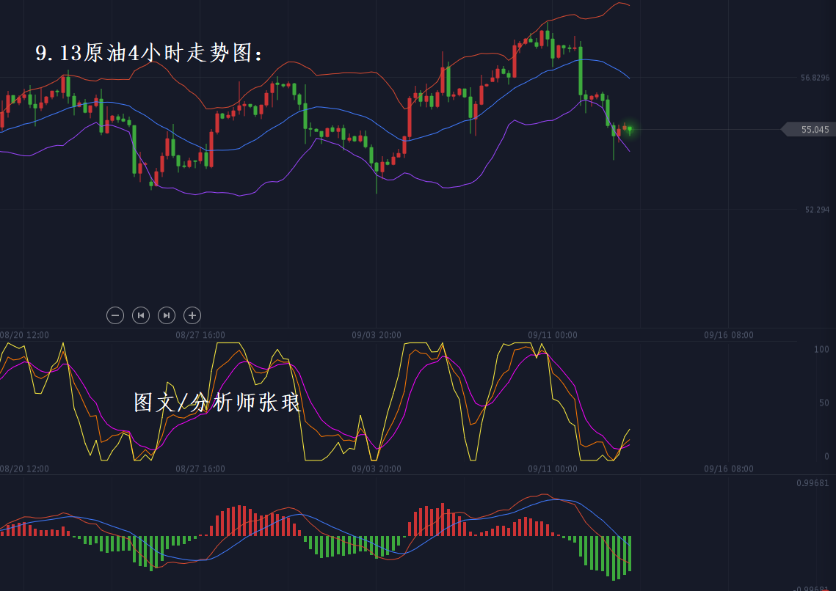Click the 100 level on oscillator scale
Viewport: 836px width, 591px height.
point(821,350)
